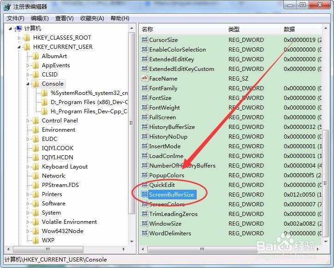The image size is (334, 268).
Task: Click the Console folder icon
Action: (35, 84)
